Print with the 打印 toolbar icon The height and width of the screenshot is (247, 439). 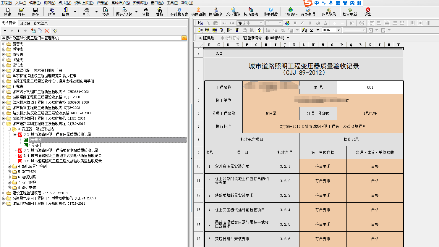pyautogui.click(x=87, y=12)
